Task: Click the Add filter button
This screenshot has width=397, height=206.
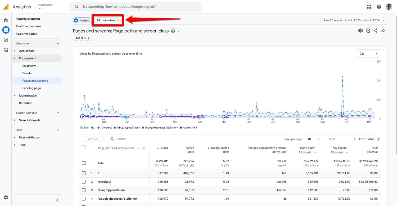Action: pyautogui.click(x=83, y=38)
